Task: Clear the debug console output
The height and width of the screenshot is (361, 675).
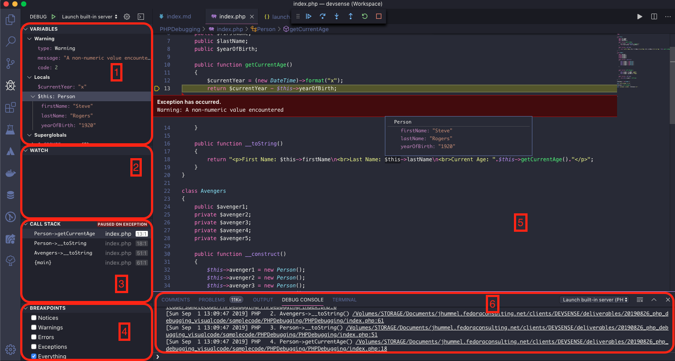Action: (x=640, y=300)
